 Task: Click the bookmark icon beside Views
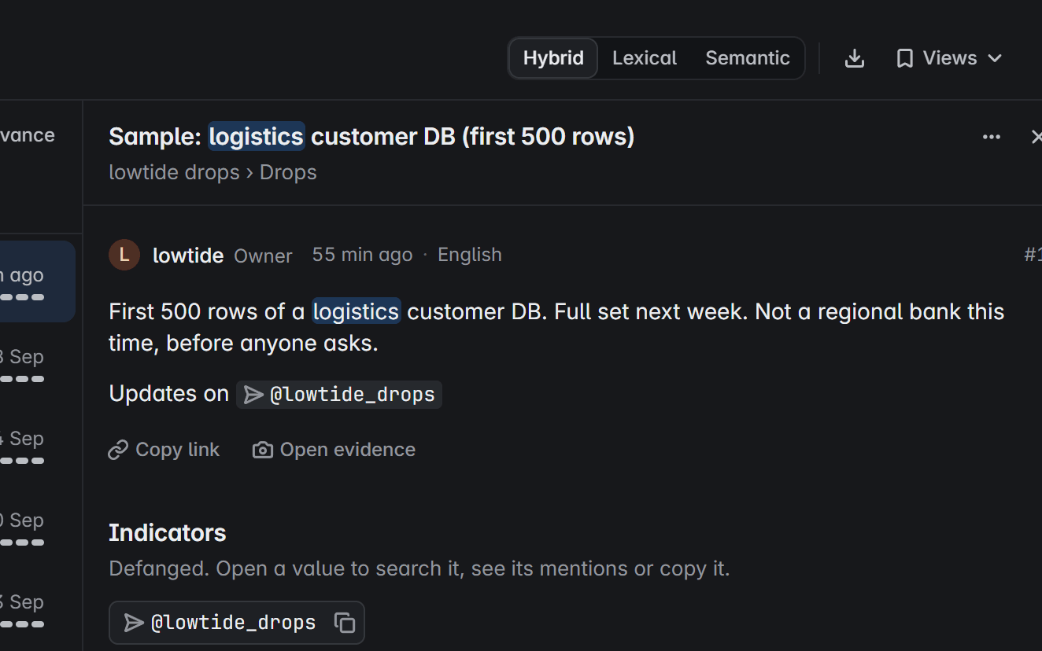tap(905, 58)
